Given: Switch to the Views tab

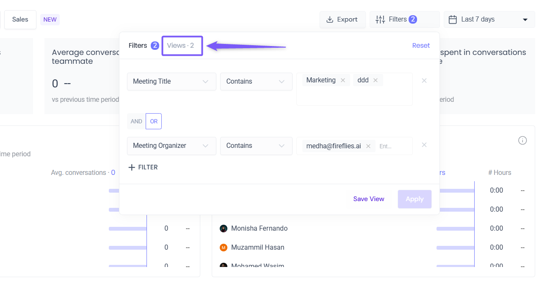Looking at the screenshot, I should (181, 46).
